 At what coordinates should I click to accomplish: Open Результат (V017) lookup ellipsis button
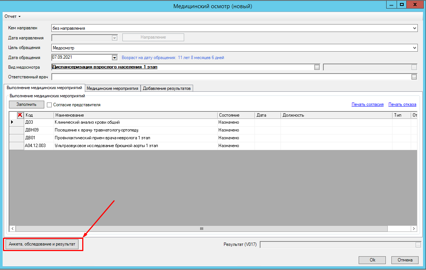pos(418,245)
